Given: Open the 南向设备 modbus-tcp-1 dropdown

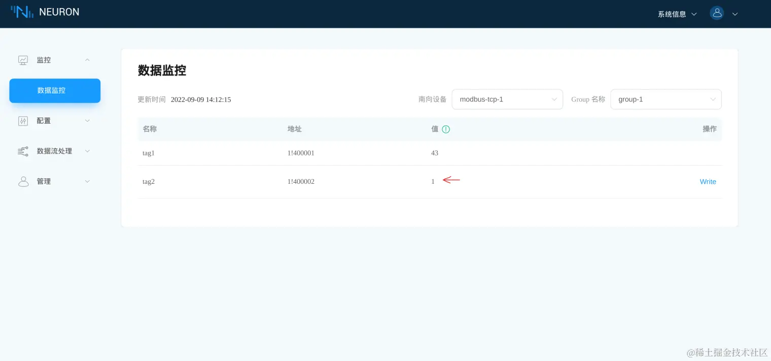Looking at the screenshot, I should (507, 99).
